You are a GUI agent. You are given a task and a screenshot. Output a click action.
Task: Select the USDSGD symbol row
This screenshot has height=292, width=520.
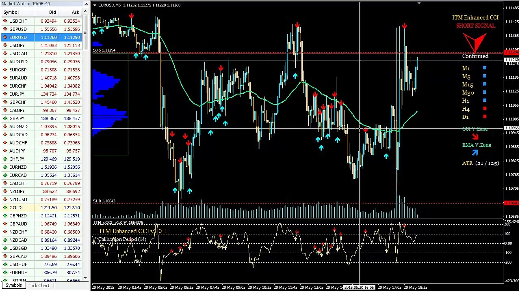(x=41, y=248)
